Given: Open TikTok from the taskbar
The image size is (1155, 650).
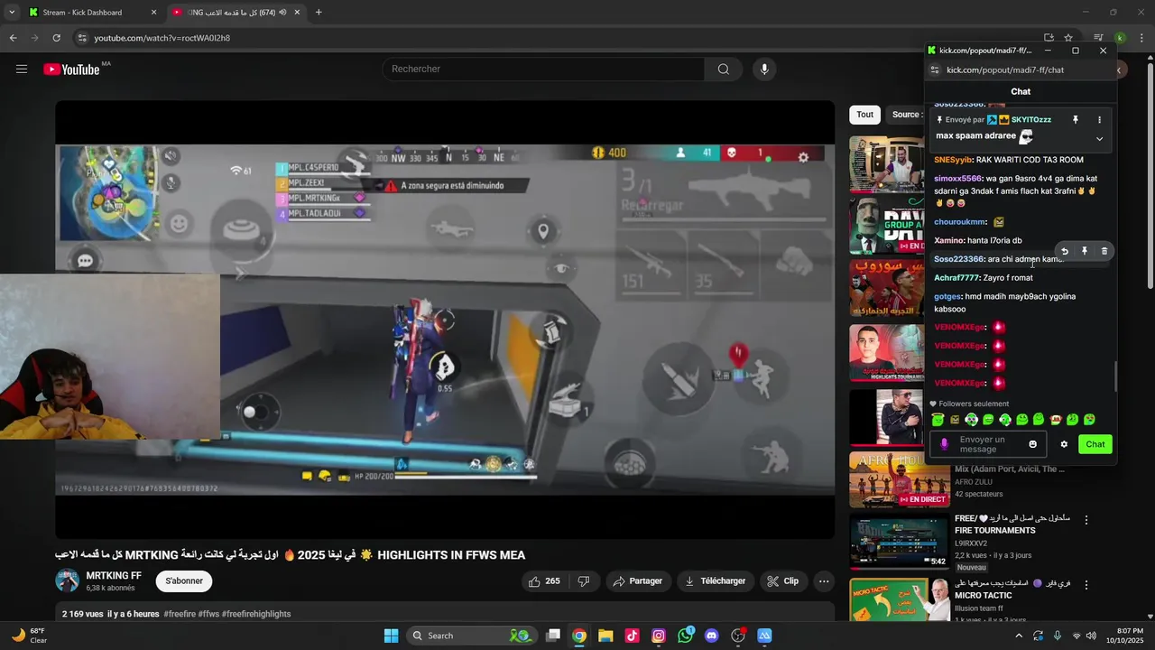Looking at the screenshot, I should (632, 636).
